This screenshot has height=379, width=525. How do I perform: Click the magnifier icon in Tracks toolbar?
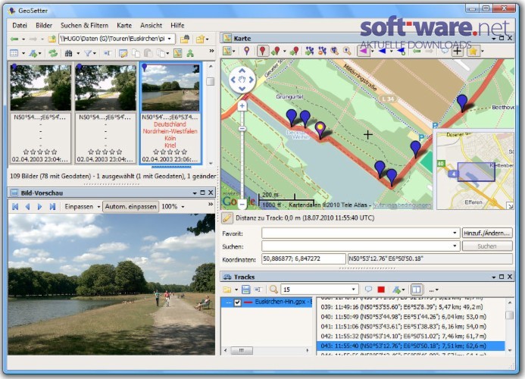[x=273, y=290]
